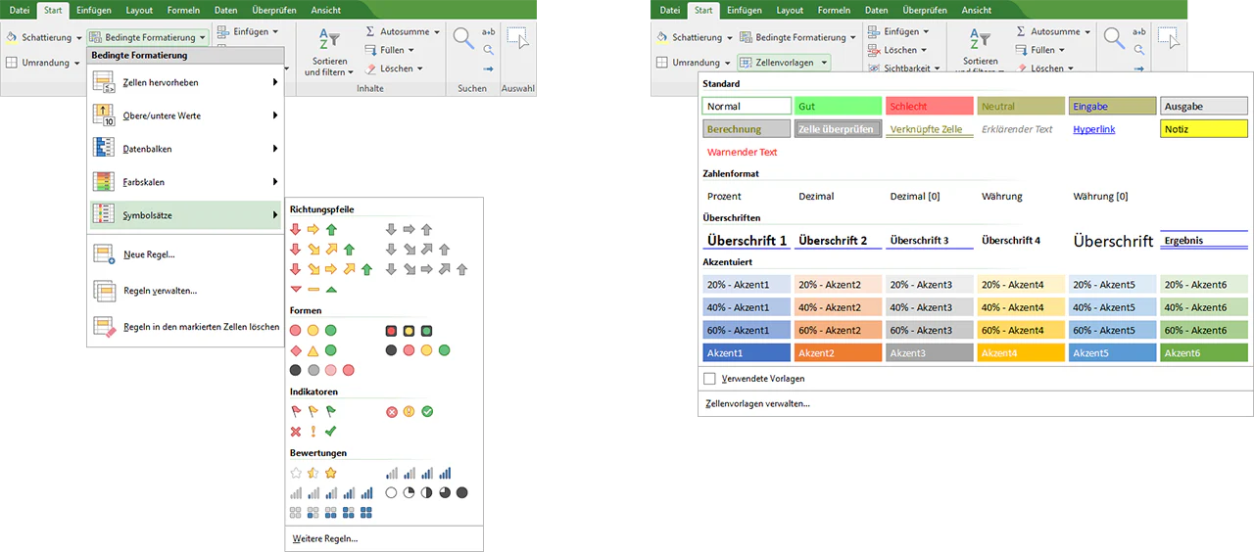This screenshot has width=1254, height=552.
Task: Pick the three flags indicator icon set
Action: pyautogui.click(x=313, y=412)
